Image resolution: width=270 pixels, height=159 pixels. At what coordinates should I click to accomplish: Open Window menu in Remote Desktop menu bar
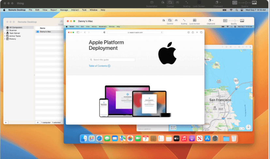pyautogui.click(x=93, y=10)
